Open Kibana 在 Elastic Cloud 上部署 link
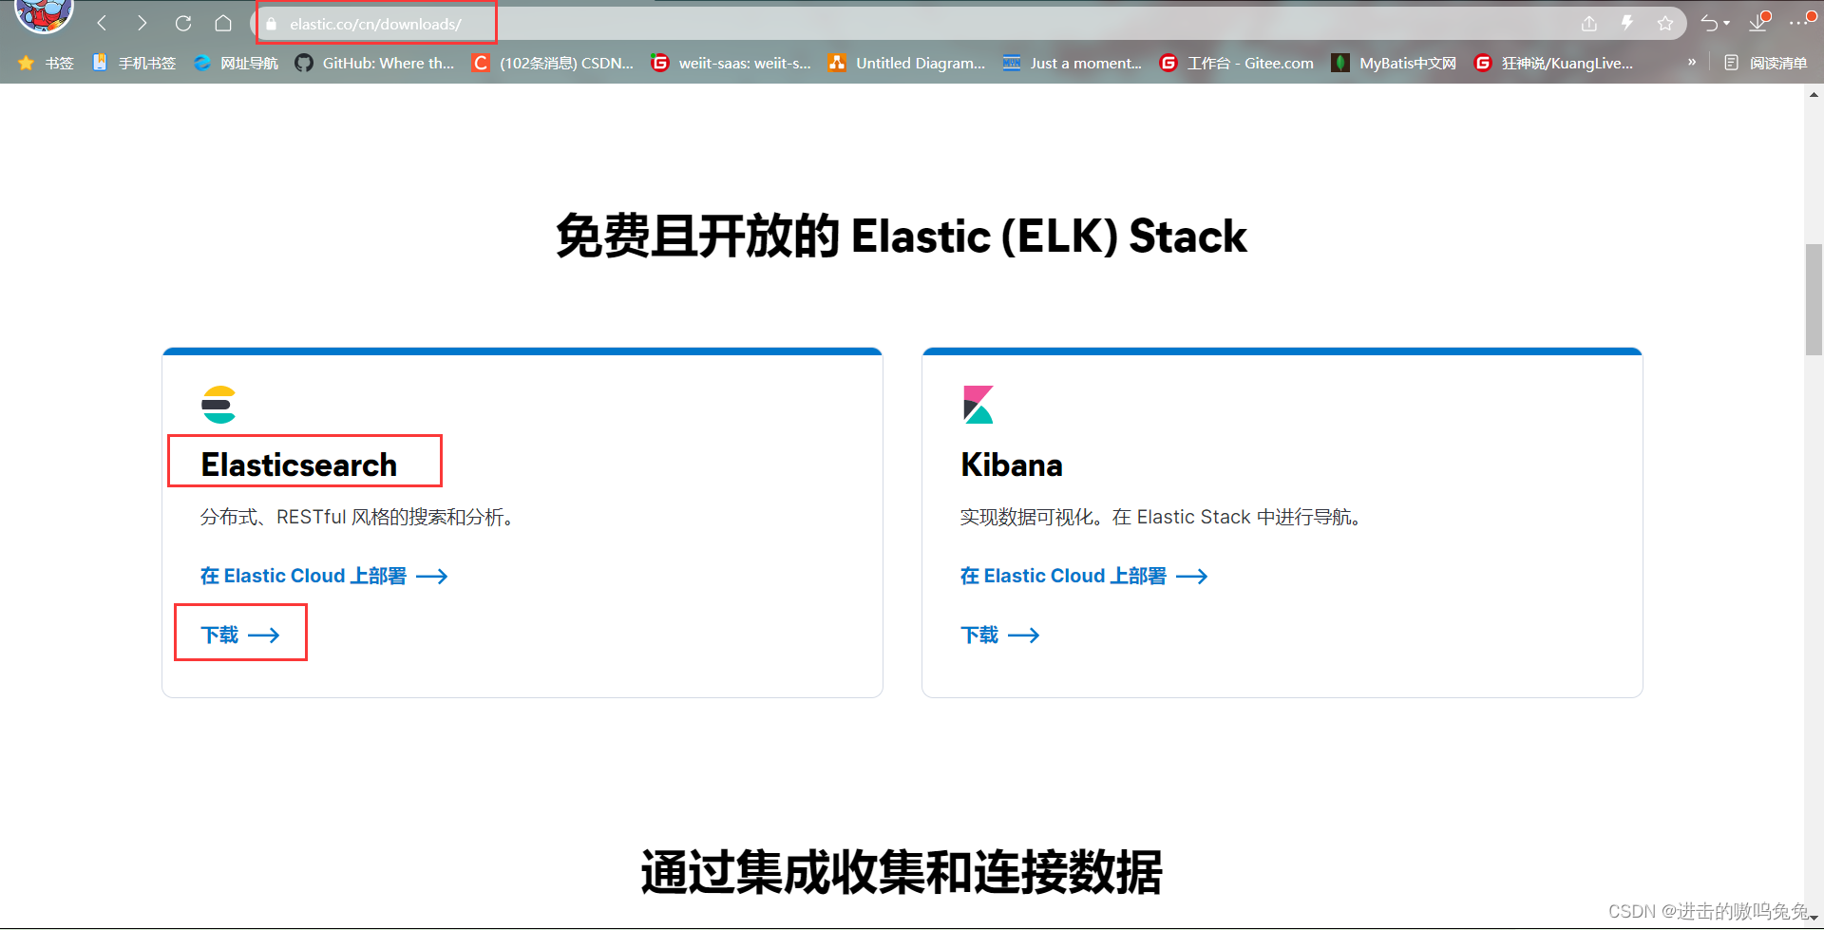The height and width of the screenshot is (930, 1824). [1083, 576]
